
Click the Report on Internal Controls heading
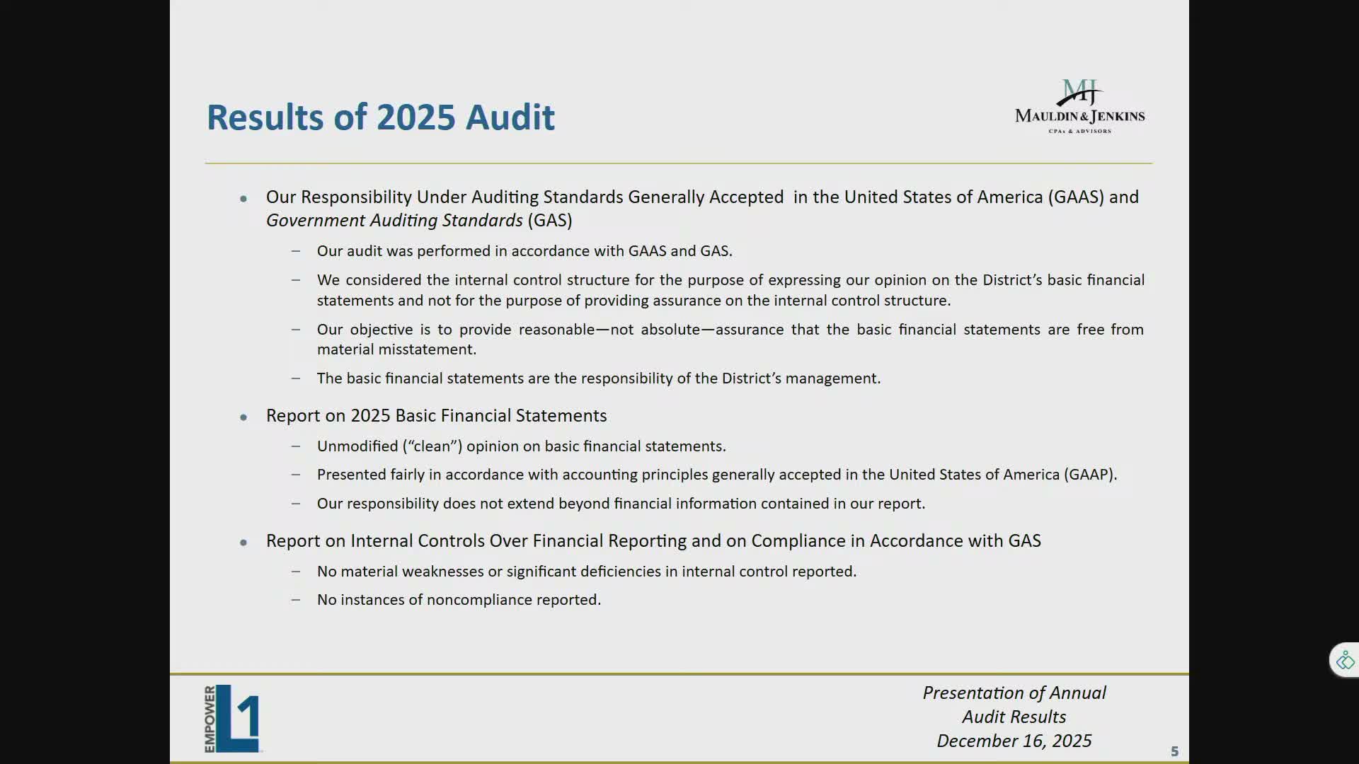click(x=653, y=541)
